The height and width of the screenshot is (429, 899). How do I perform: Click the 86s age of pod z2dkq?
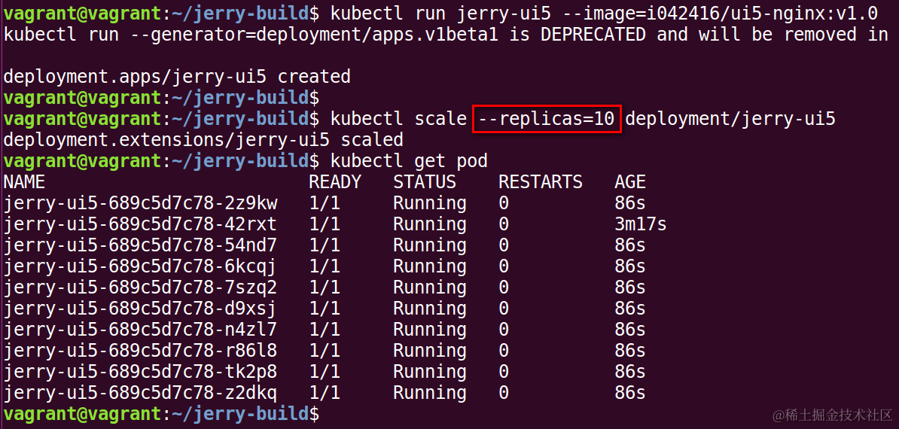(630, 393)
